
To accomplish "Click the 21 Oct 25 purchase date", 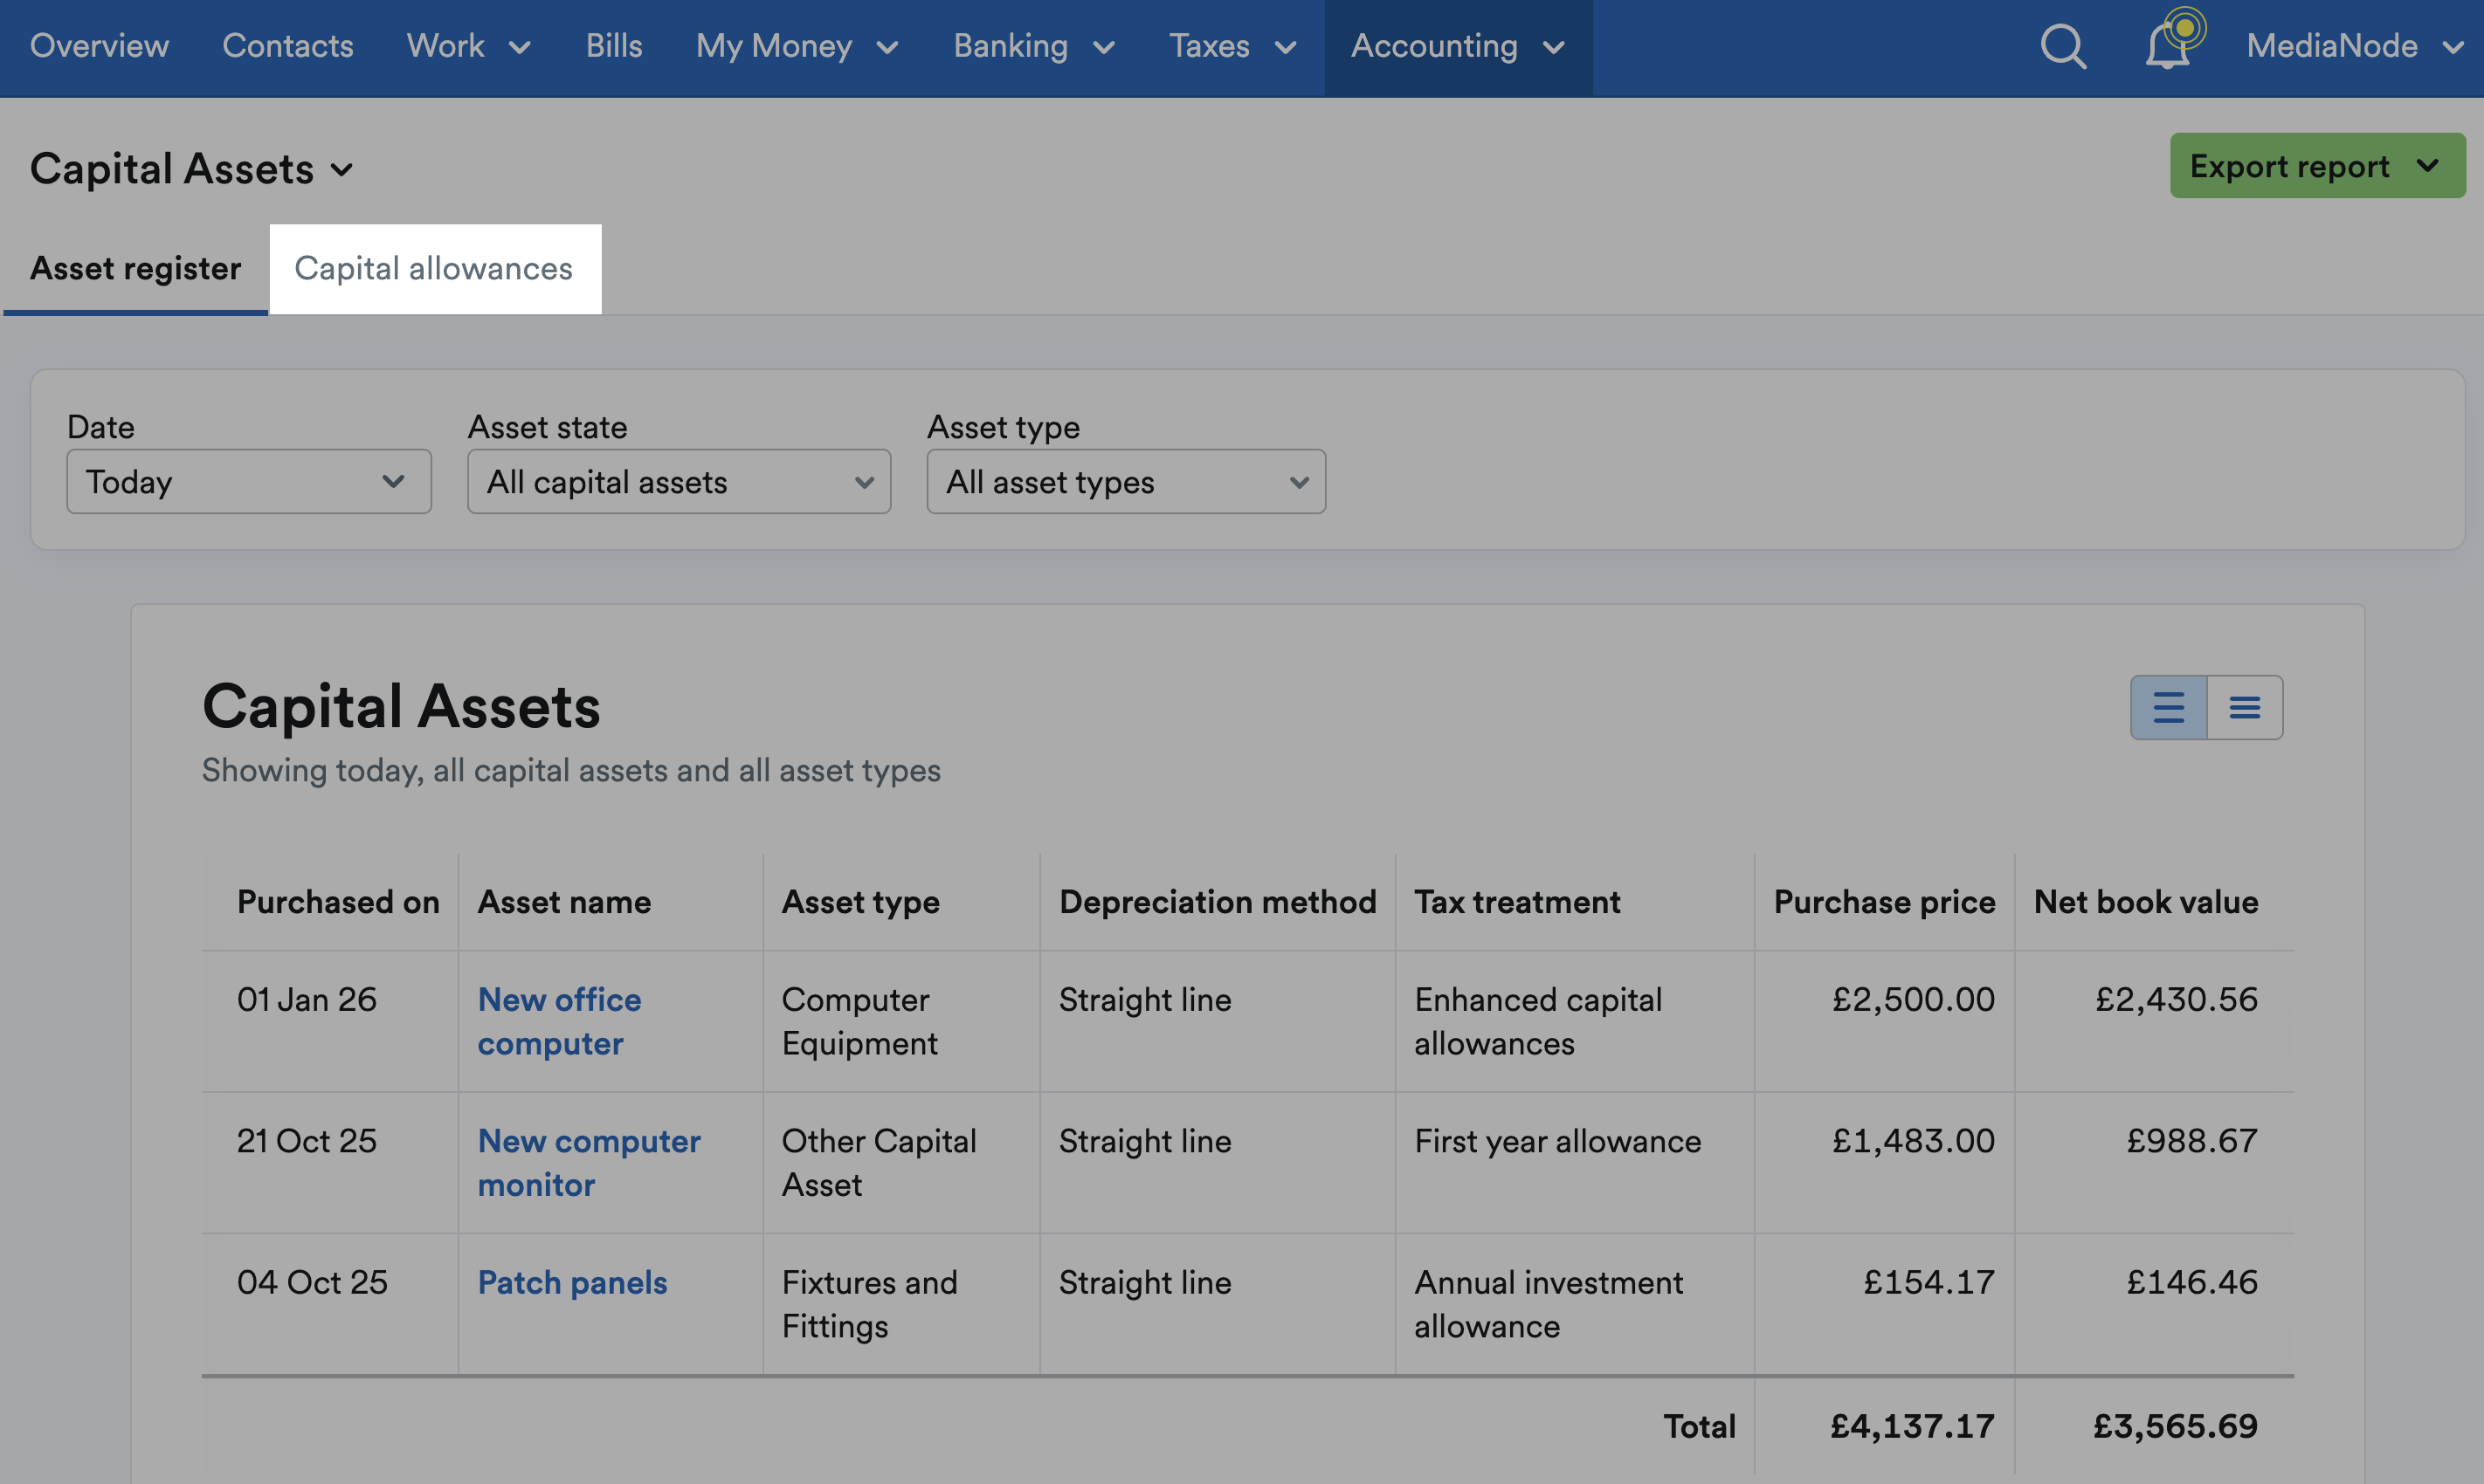I will pos(307,1141).
